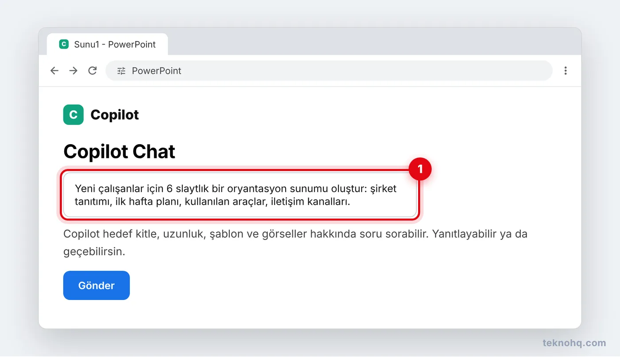Viewport: 620px width, 357px height.
Task: Click the tab favicon for Sunu1 - PowerPoint
Action: 64,44
